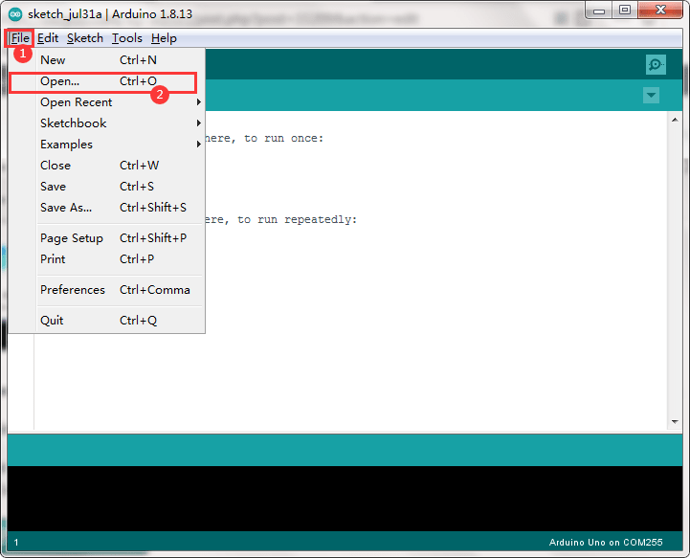Image resolution: width=690 pixels, height=558 pixels.
Task: Maximize the Arduino window
Action: (x=625, y=10)
